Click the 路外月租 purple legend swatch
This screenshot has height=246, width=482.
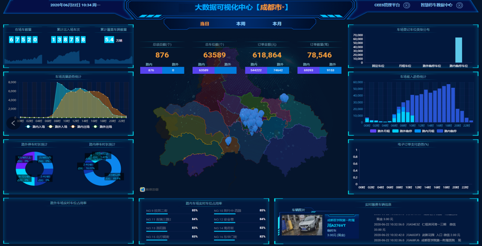point(373,131)
